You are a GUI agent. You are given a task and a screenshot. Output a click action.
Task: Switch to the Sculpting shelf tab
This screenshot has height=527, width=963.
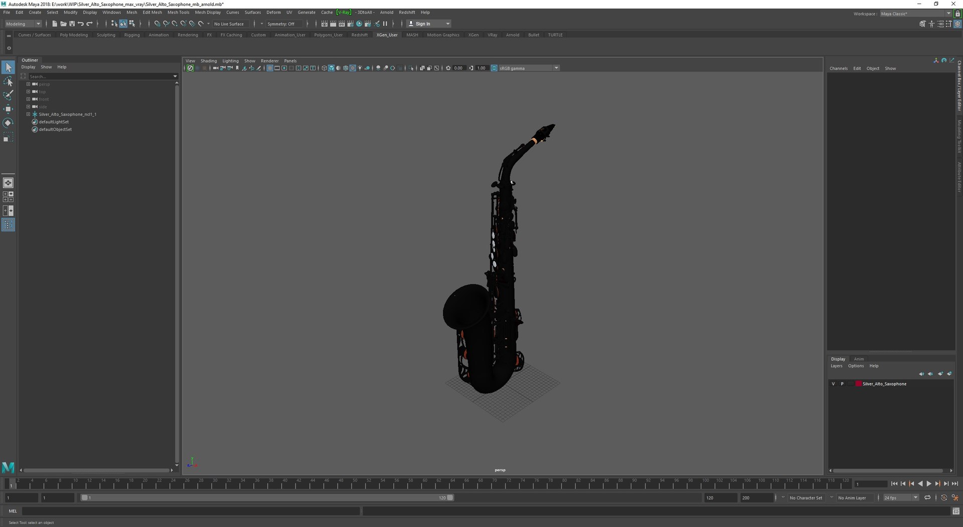pyautogui.click(x=106, y=35)
